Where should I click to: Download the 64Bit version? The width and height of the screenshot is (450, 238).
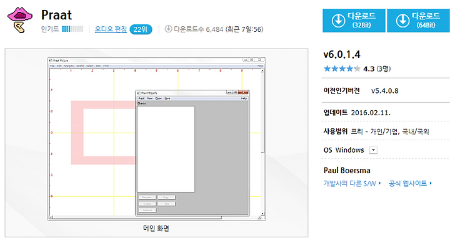[x=418, y=21]
